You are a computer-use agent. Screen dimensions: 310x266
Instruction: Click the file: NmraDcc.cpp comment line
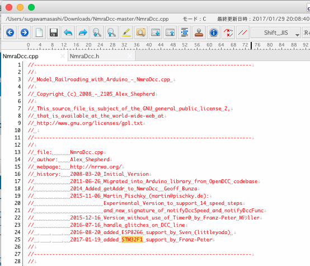click(65, 152)
